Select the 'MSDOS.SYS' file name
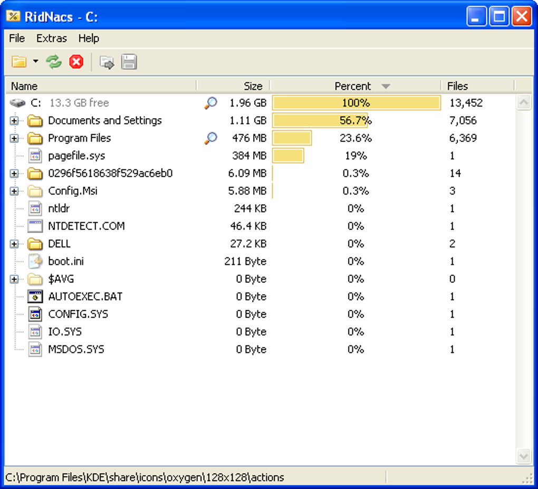The width and height of the screenshot is (538, 489). pyautogui.click(x=76, y=349)
